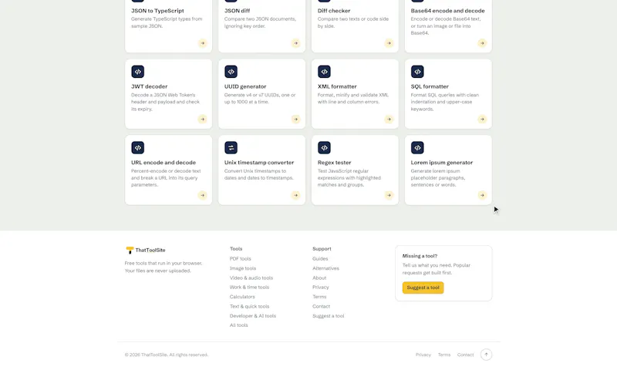Viewport: 617px width, 370px height.
Task: Click the JWT decoder card title
Action: pos(150,86)
